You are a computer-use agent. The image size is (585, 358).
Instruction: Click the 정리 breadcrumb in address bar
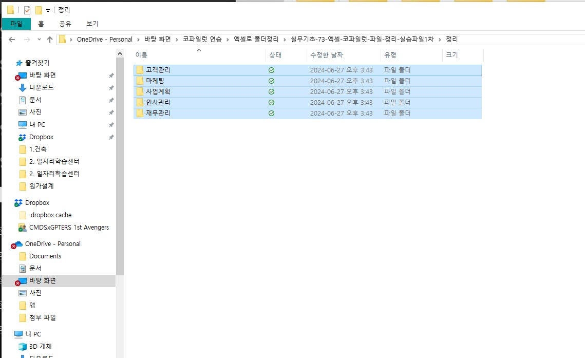pyautogui.click(x=452, y=39)
